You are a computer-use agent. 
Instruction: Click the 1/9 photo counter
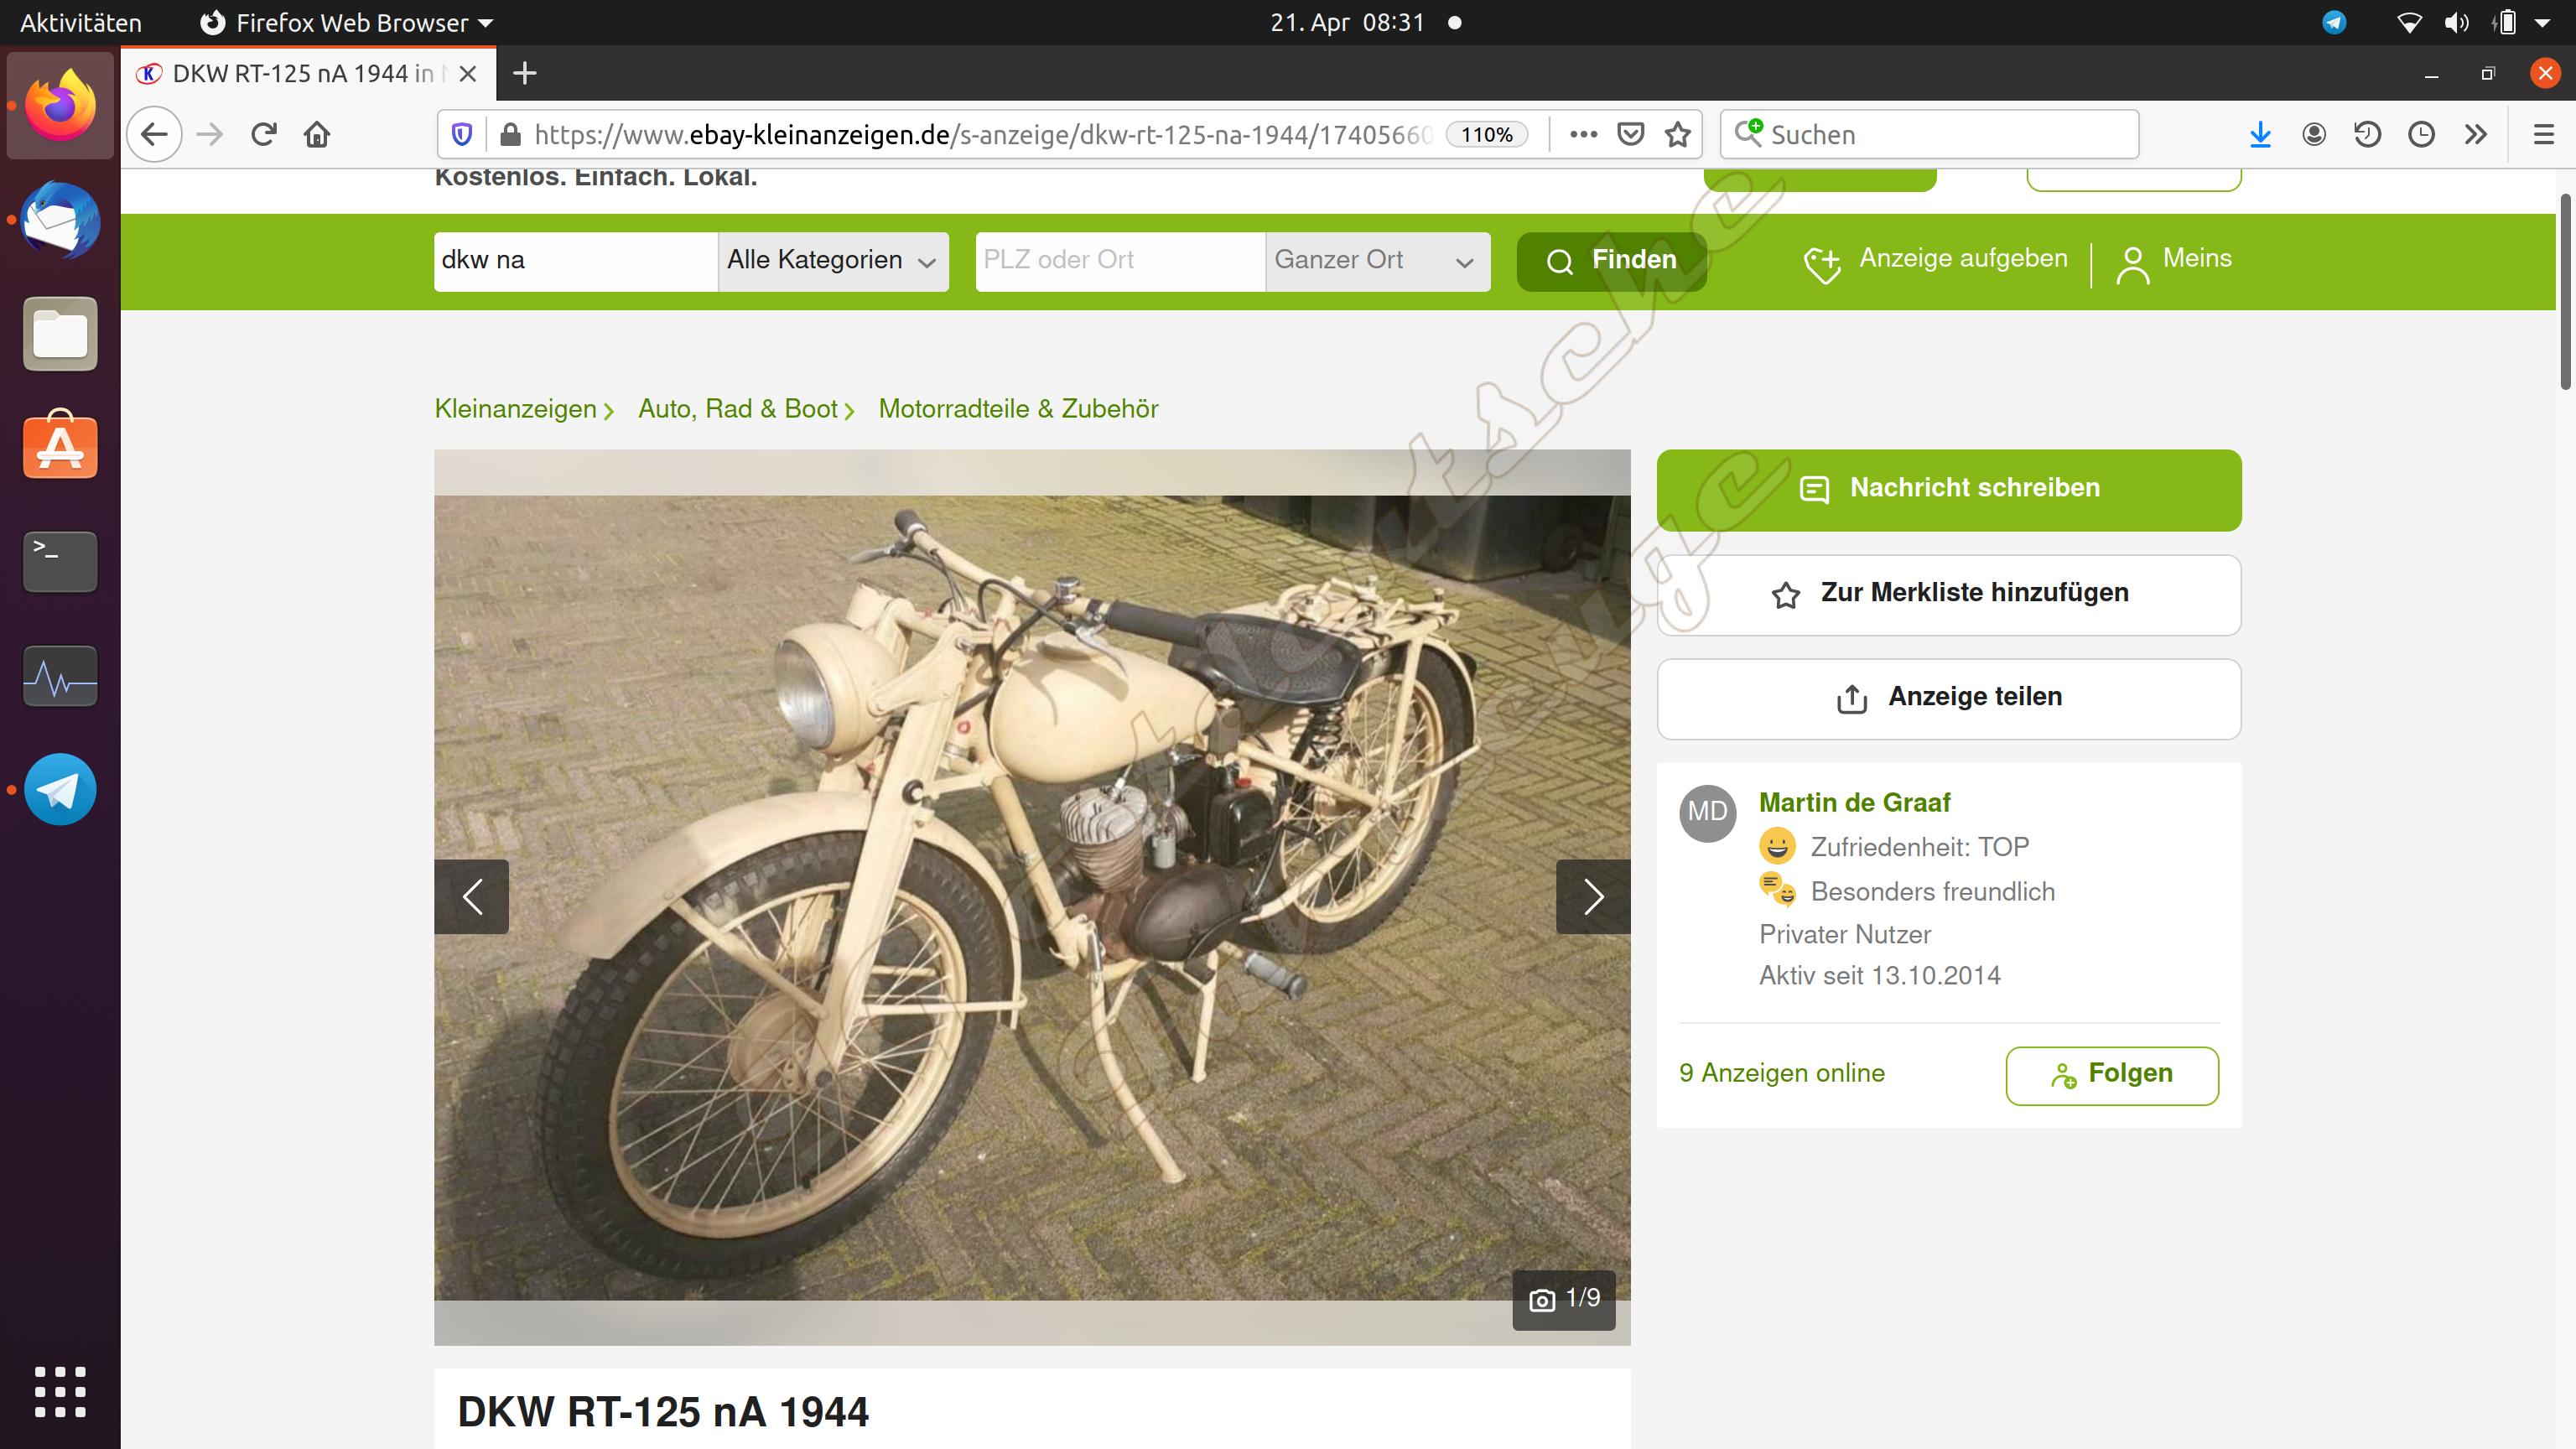1564,1299
